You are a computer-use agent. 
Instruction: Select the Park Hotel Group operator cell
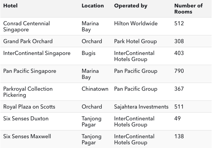(x=136, y=41)
